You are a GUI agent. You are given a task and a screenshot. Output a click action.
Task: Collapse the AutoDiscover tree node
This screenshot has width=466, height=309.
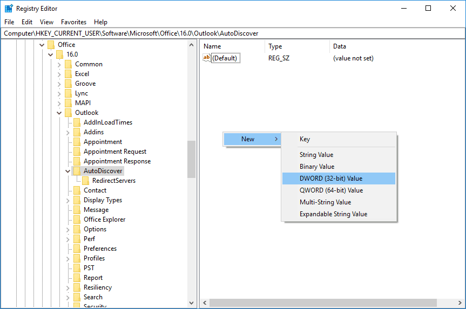pos(68,171)
